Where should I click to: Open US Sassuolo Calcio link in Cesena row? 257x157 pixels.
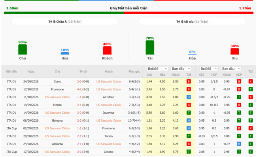(57, 152)
